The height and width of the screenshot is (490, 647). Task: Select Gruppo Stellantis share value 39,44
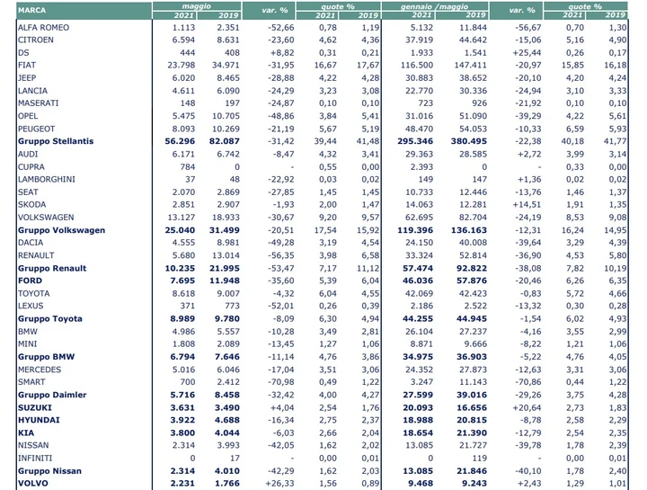325,141
